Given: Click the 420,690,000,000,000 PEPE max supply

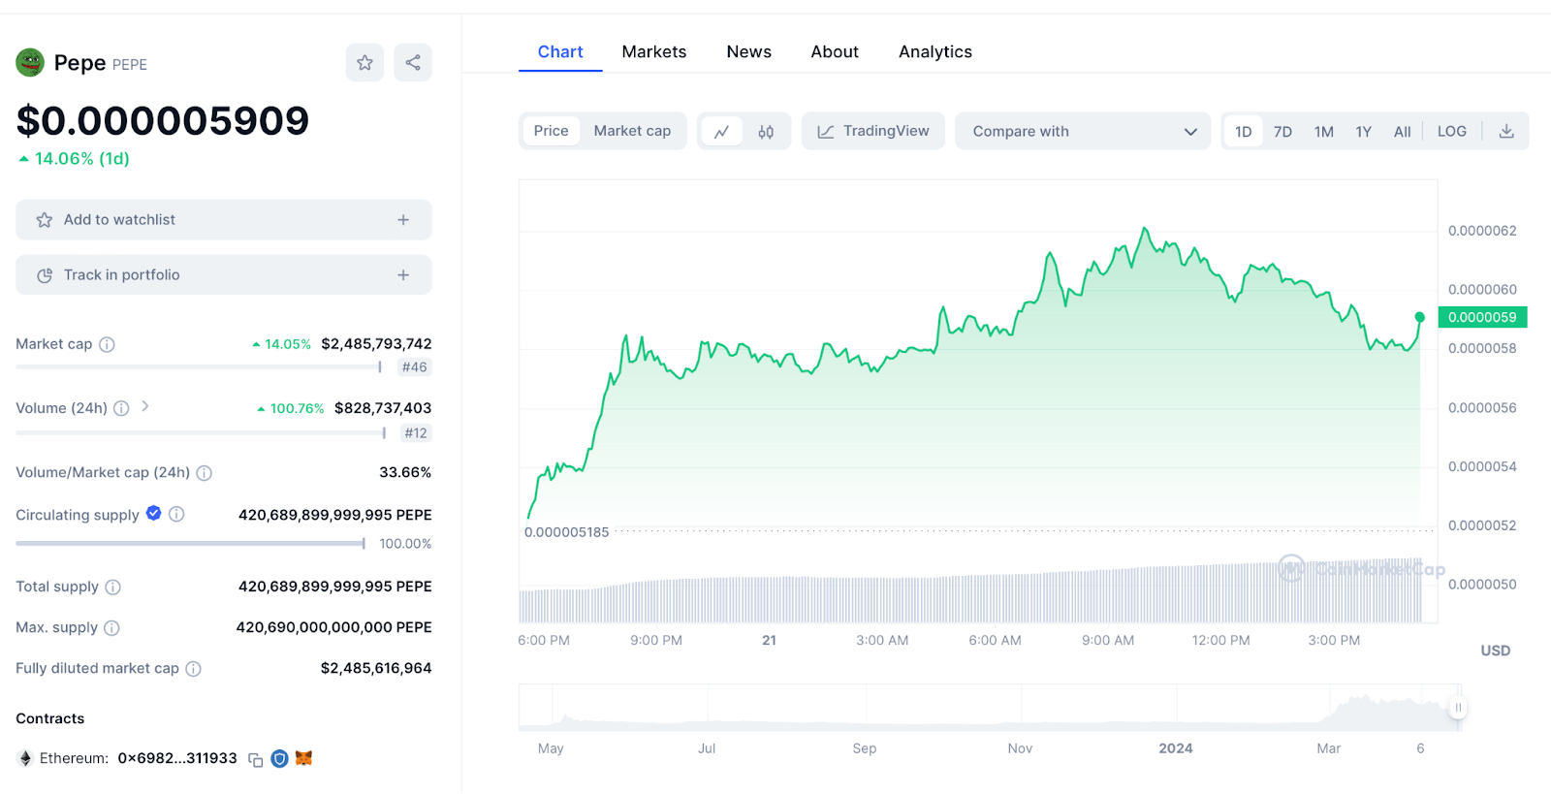Looking at the screenshot, I should point(333,627).
